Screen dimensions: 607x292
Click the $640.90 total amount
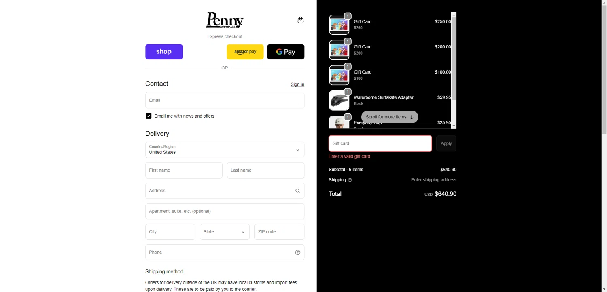(x=446, y=194)
